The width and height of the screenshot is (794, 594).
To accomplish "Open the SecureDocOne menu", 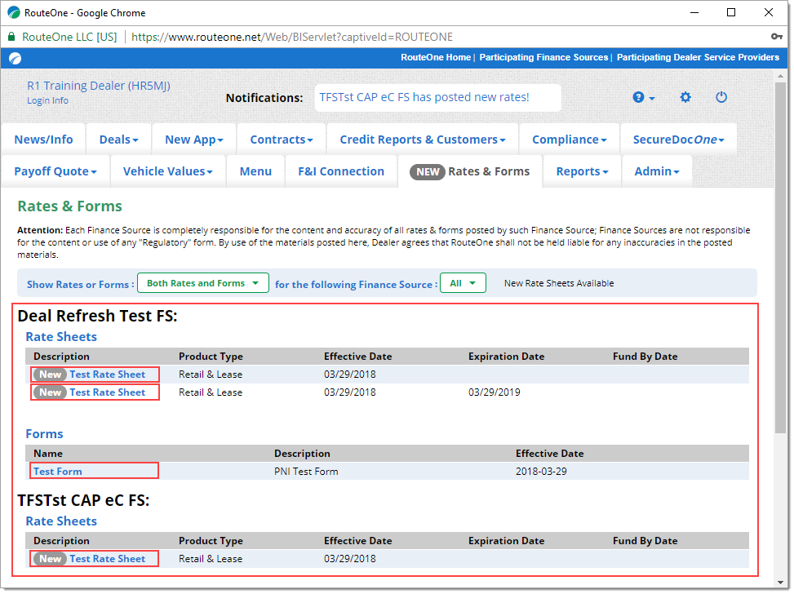I will pos(679,140).
